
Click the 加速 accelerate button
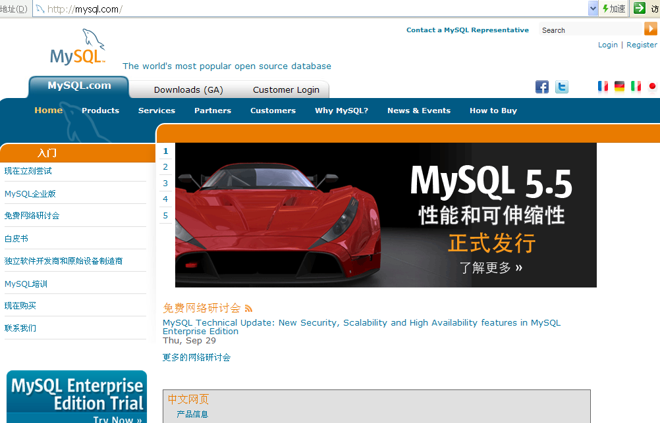click(614, 9)
